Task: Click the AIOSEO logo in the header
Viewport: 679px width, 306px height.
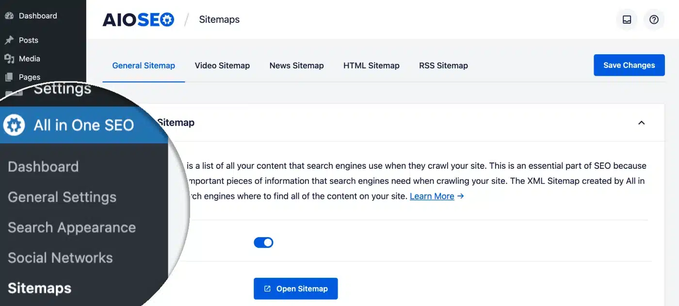Action: pos(138,19)
